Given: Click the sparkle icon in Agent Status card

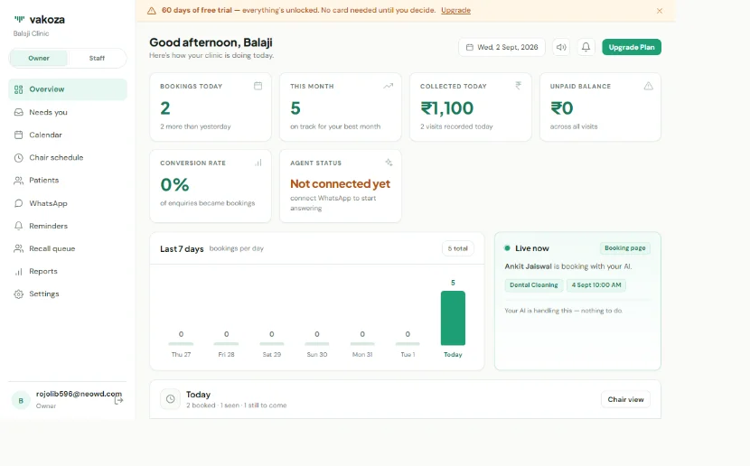Looking at the screenshot, I should pyautogui.click(x=389, y=163).
